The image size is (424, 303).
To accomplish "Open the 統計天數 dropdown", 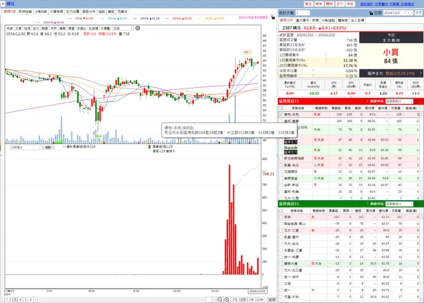I will [x=303, y=13].
